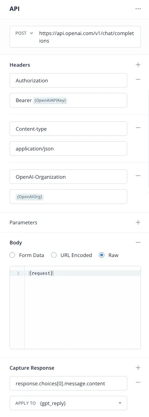Click line 1 of the raw body editor
The height and width of the screenshot is (417, 149).
click(x=82, y=273)
